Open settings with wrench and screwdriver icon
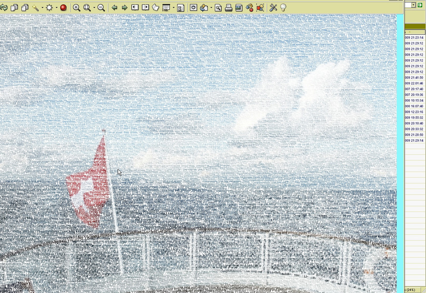426x293 pixels. (273, 7)
